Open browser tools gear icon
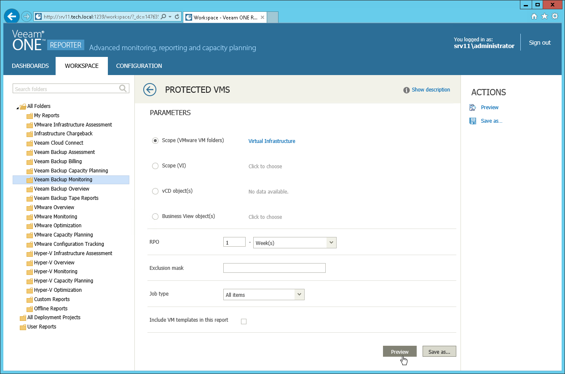This screenshot has height=374, width=565. [x=555, y=16]
